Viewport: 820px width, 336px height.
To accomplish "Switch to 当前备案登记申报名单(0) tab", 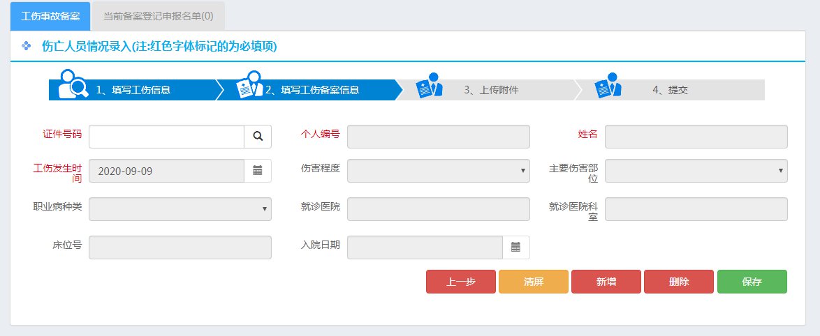I will click(x=159, y=16).
